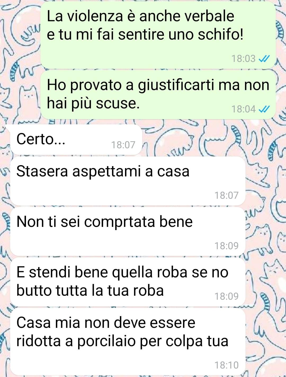This screenshot has height=377, width=286.
Task: Click the 18:10 timestamp
Action: 226,365
